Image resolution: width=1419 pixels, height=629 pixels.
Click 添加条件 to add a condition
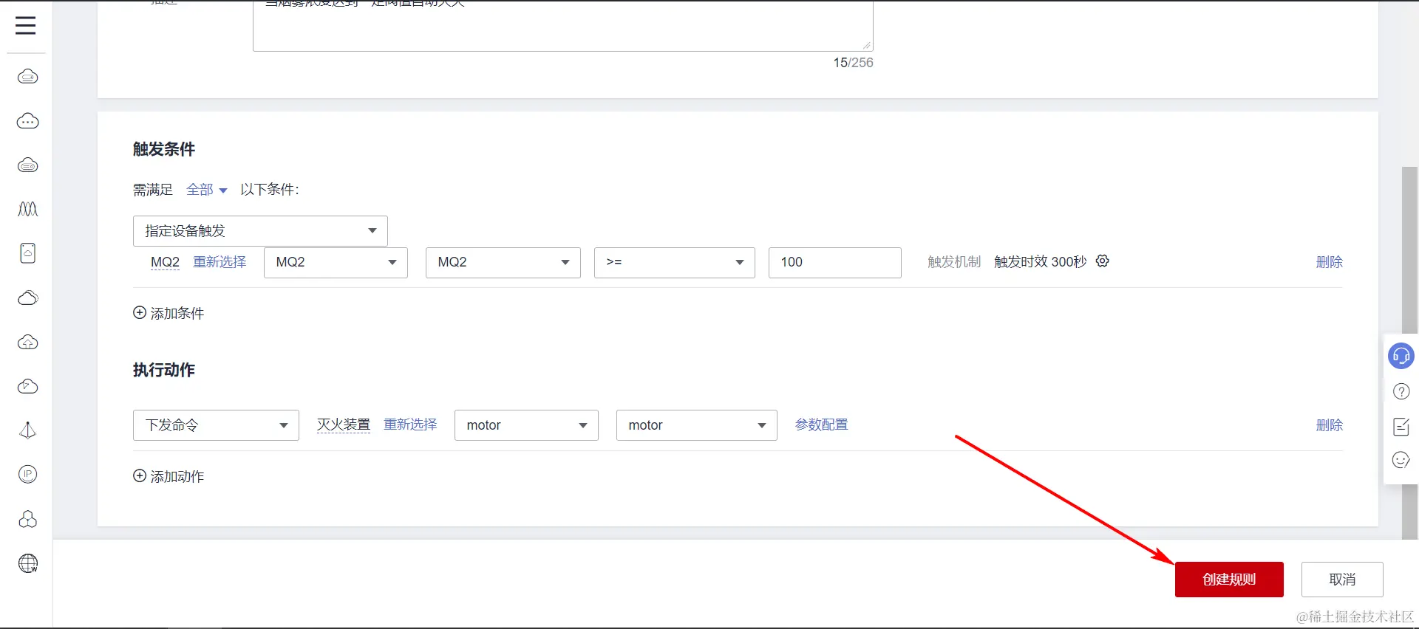[169, 313]
